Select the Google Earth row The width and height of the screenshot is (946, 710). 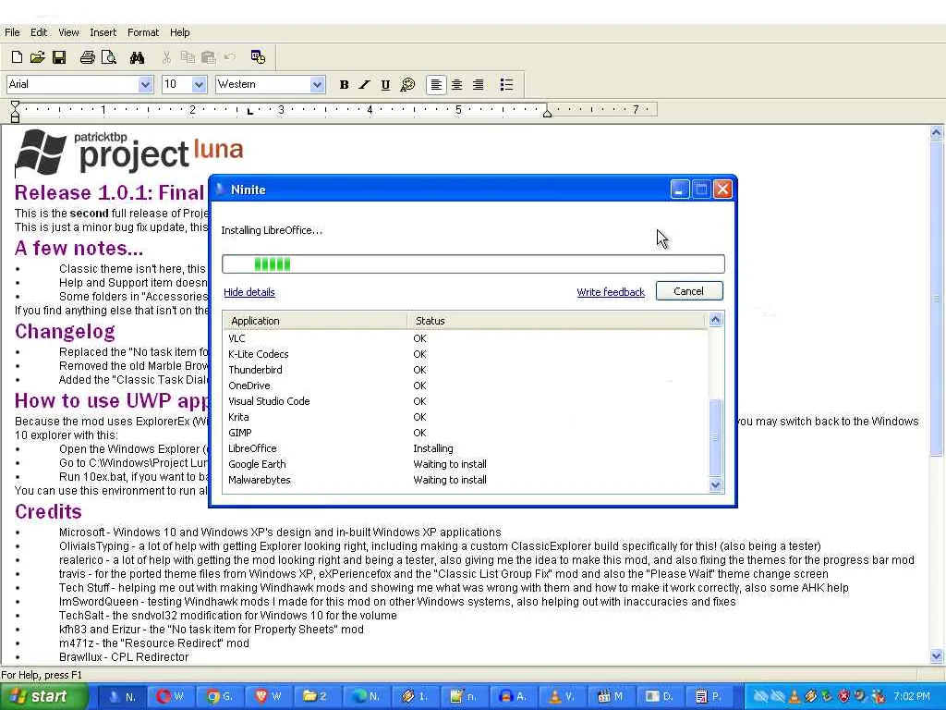(466, 464)
